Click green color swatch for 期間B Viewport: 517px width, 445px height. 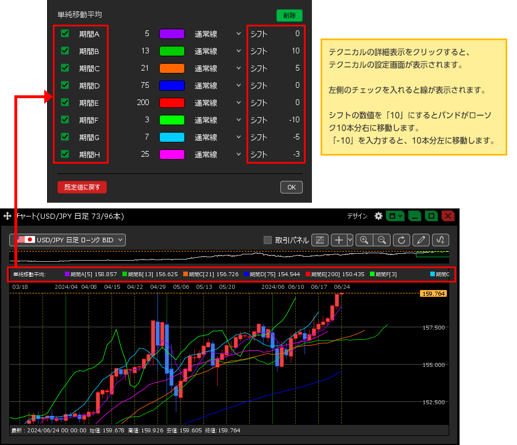tap(172, 51)
